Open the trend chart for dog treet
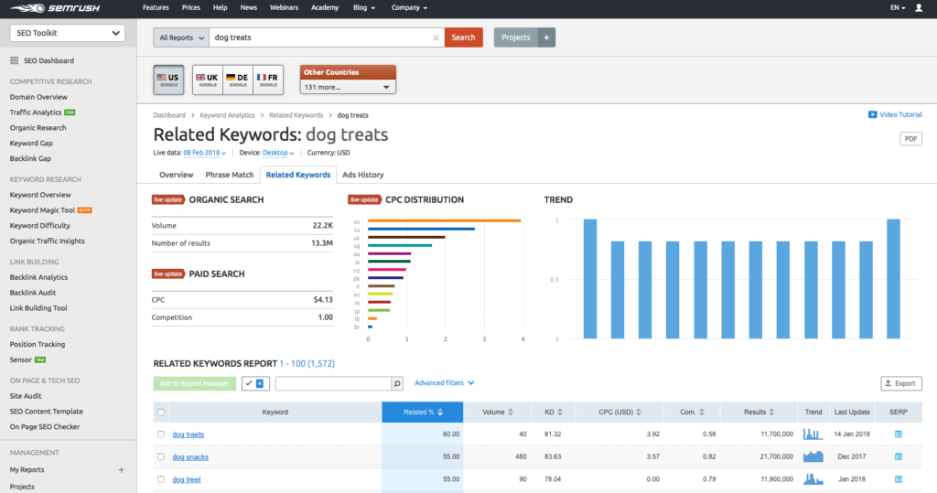Screen dimensions: 937x493 [813, 478]
